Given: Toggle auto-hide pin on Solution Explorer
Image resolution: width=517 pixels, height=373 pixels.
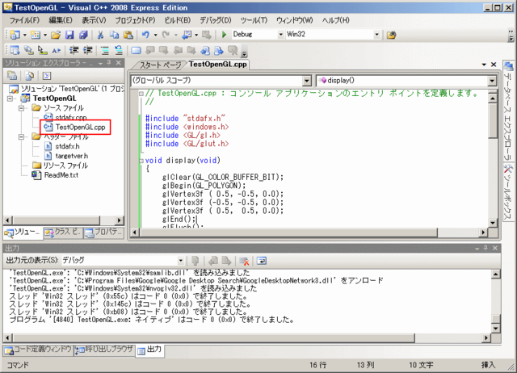Looking at the screenshot, I should (x=109, y=63).
